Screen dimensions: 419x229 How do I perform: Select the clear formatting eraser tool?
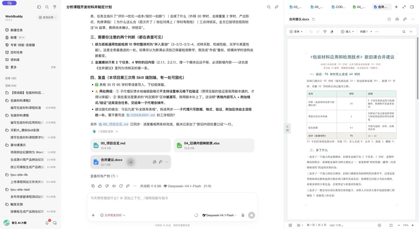pos(331,31)
